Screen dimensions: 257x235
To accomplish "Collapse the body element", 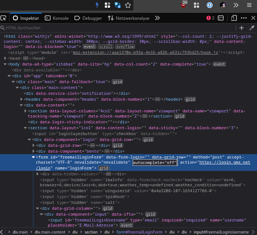I will (5, 64).
